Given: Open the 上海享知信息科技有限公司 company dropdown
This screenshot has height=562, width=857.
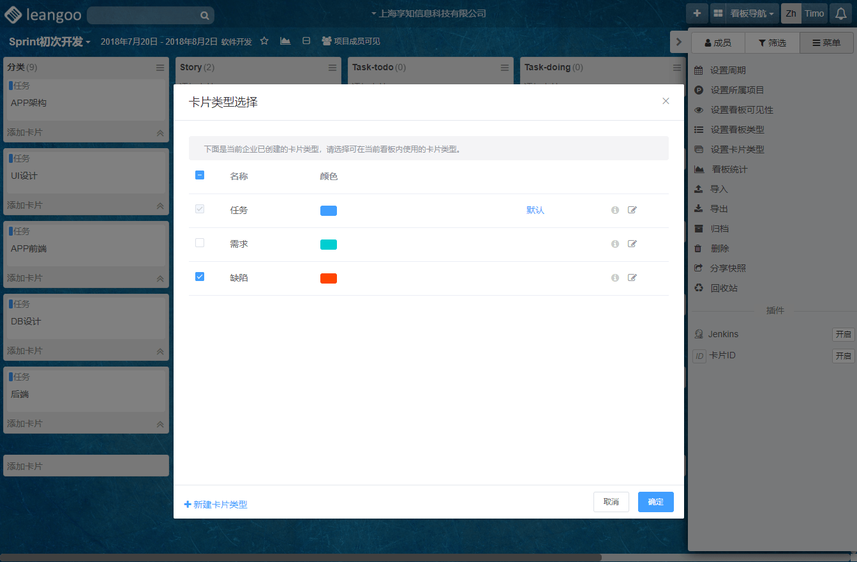Looking at the screenshot, I should click(x=429, y=13).
